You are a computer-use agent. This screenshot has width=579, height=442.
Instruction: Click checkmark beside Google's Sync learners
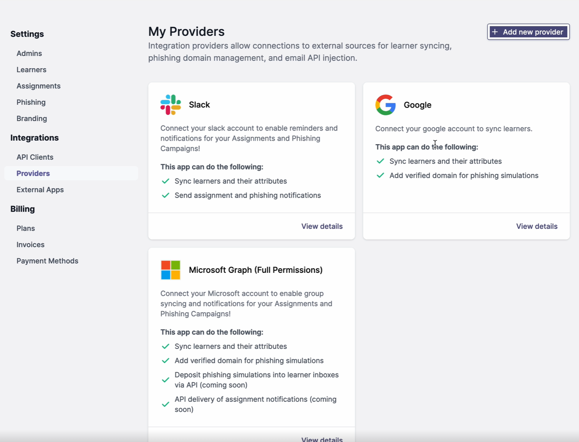point(380,161)
